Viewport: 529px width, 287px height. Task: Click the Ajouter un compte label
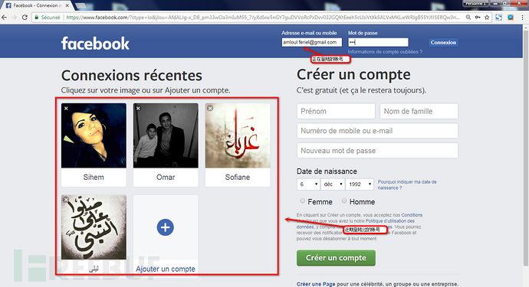click(166, 269)
